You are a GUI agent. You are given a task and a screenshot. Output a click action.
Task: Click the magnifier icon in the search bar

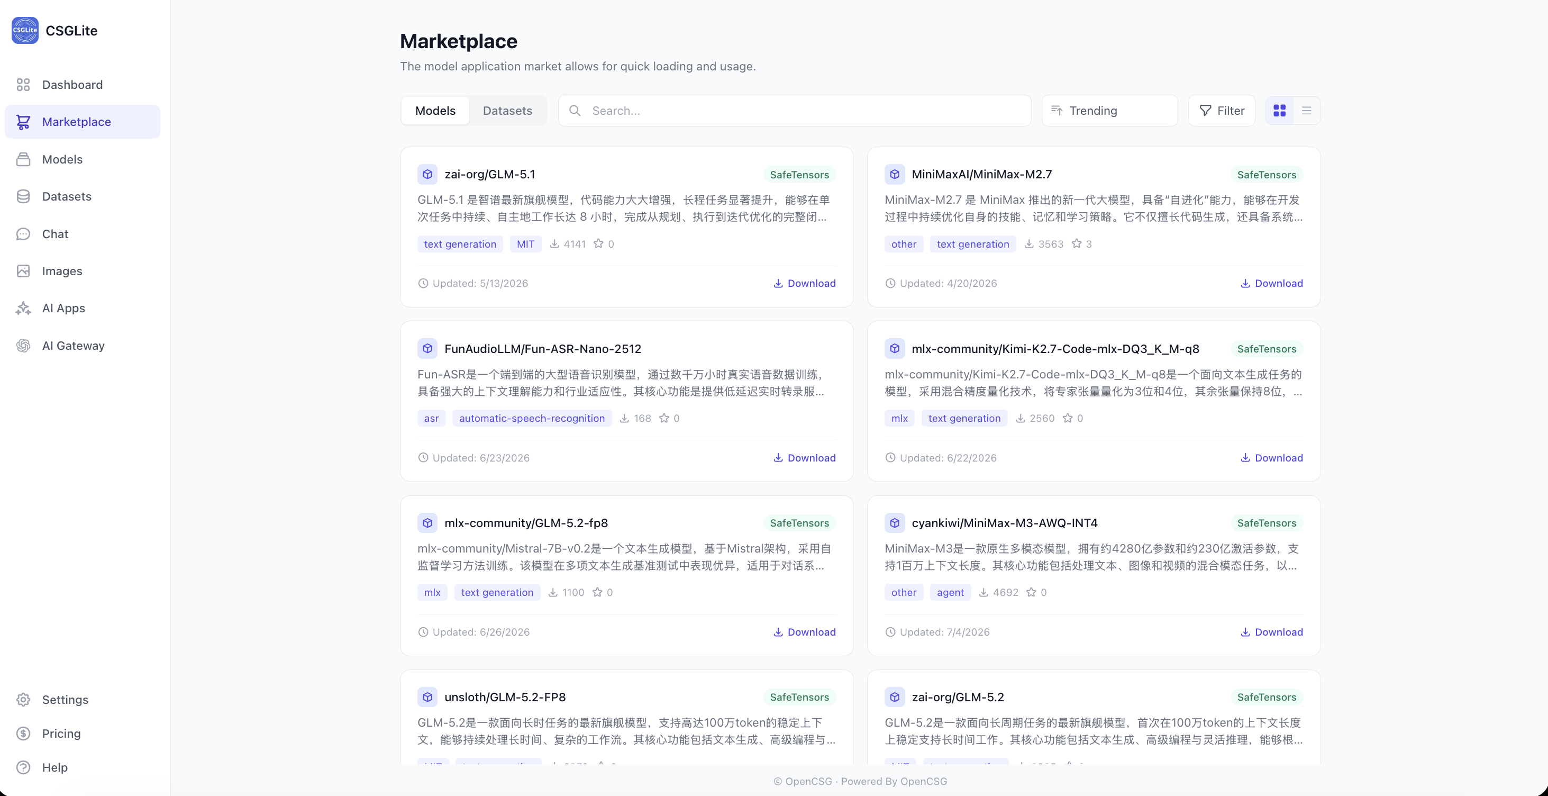pyautogui.click(x=575, y=111)
